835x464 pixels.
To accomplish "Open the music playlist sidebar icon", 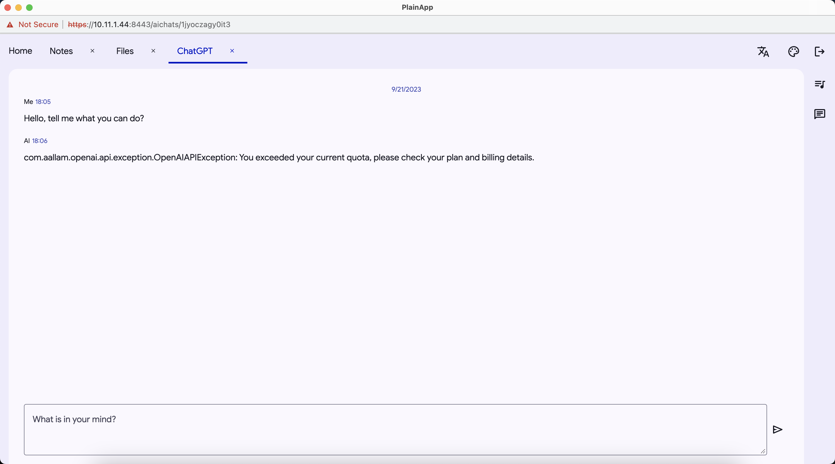I will (x=820, y=84).
